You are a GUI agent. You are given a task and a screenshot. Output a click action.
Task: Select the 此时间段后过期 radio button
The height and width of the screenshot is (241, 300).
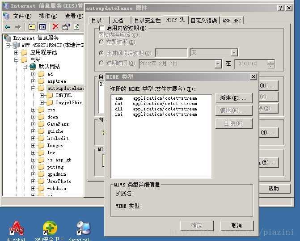tap(101, 53)
